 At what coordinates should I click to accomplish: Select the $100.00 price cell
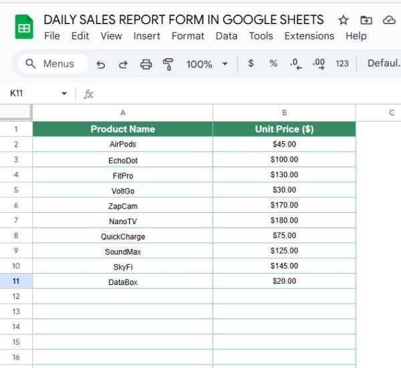point(284,159)
